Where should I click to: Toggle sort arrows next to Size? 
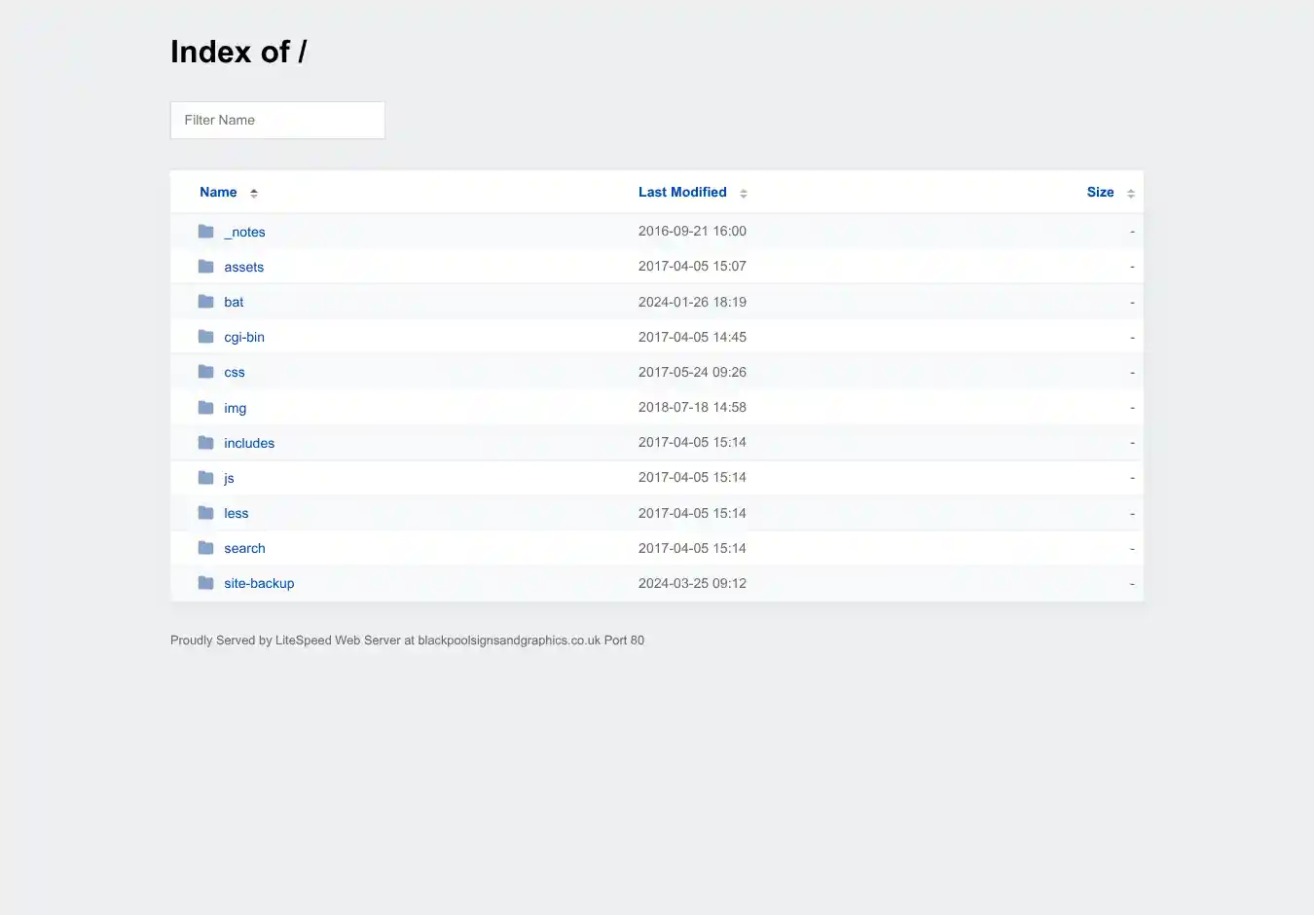click(x=1131, y=193)
